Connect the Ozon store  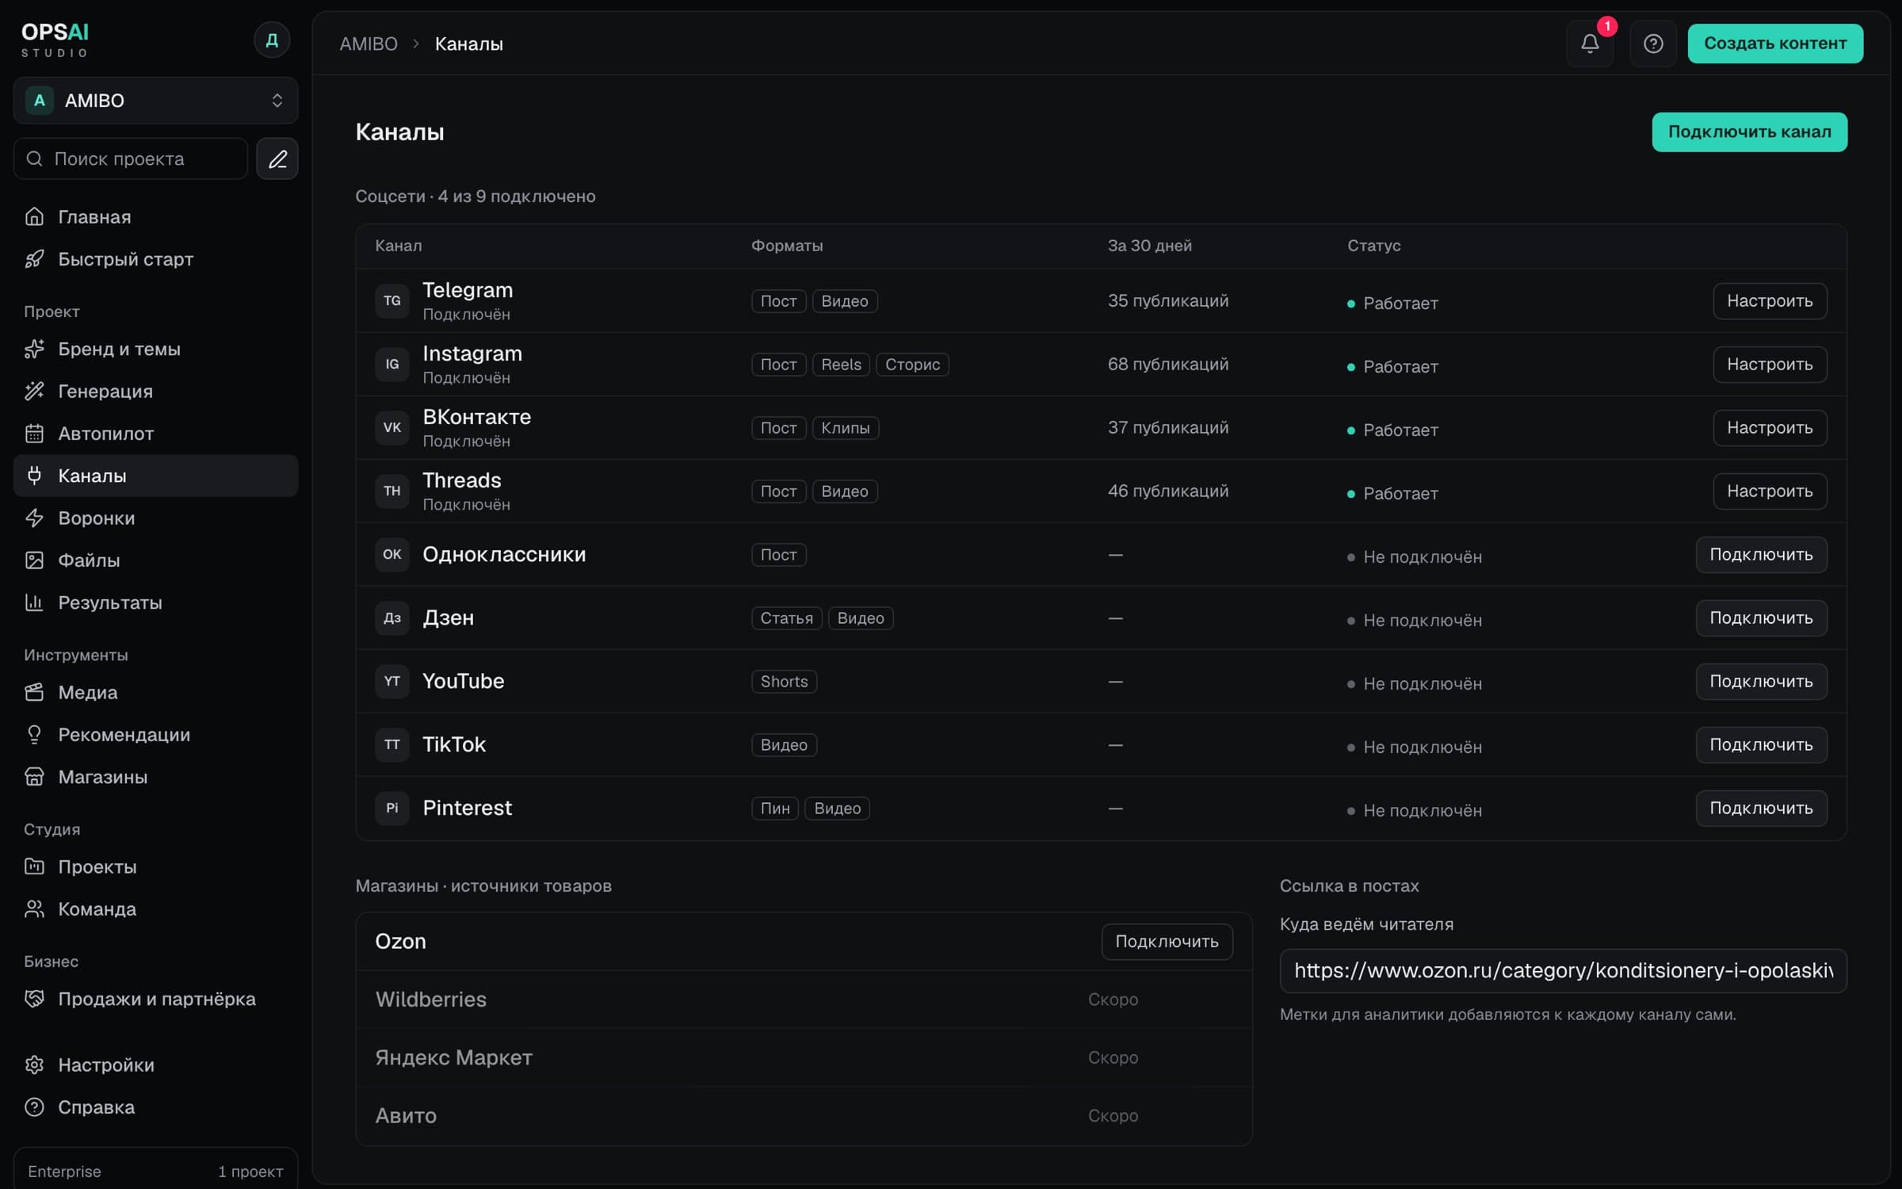point(1167,942)
